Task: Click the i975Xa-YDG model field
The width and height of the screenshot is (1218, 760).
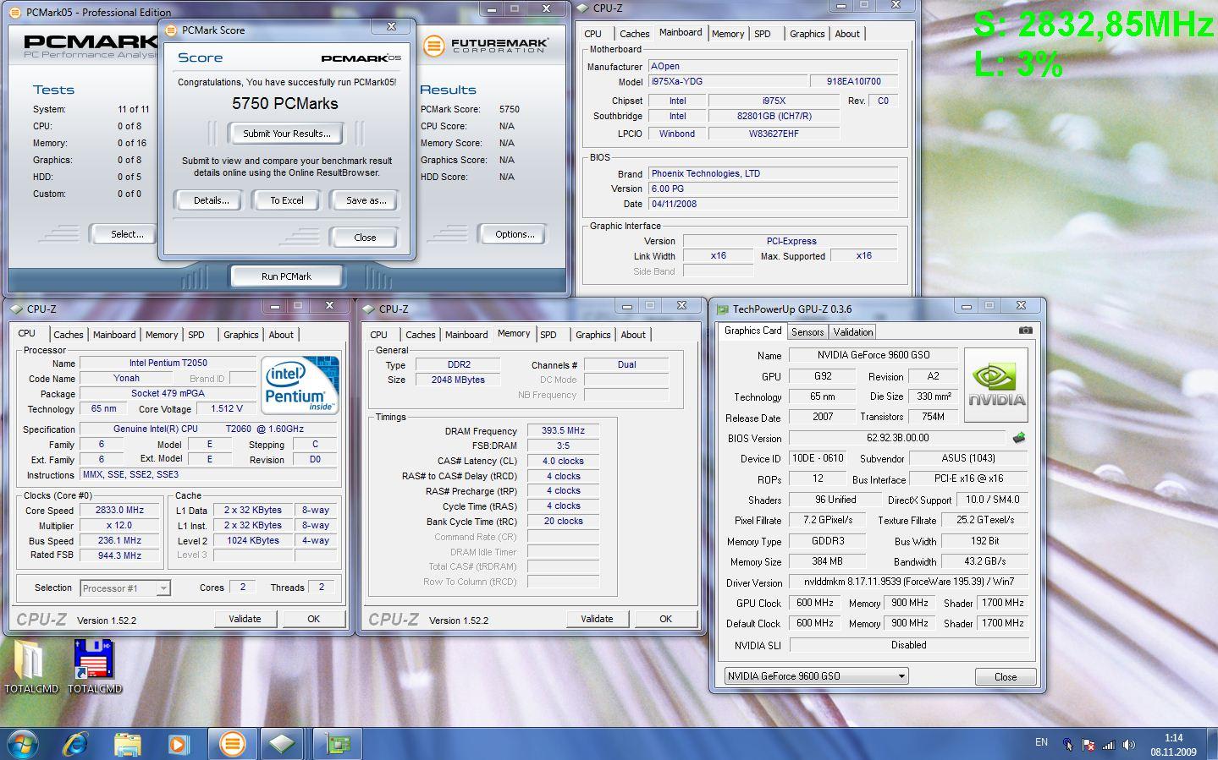Action: 729,82
